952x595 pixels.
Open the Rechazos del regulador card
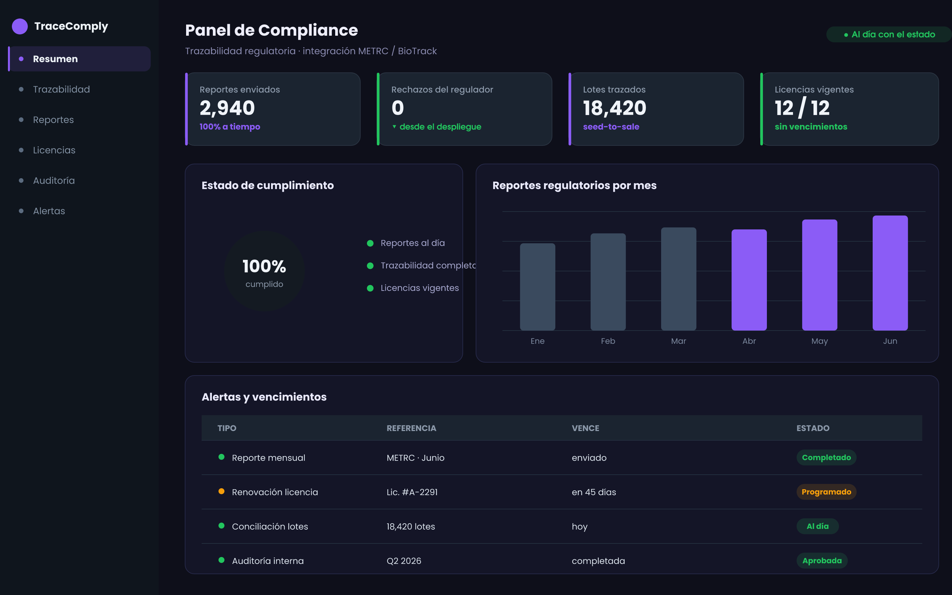464,109
